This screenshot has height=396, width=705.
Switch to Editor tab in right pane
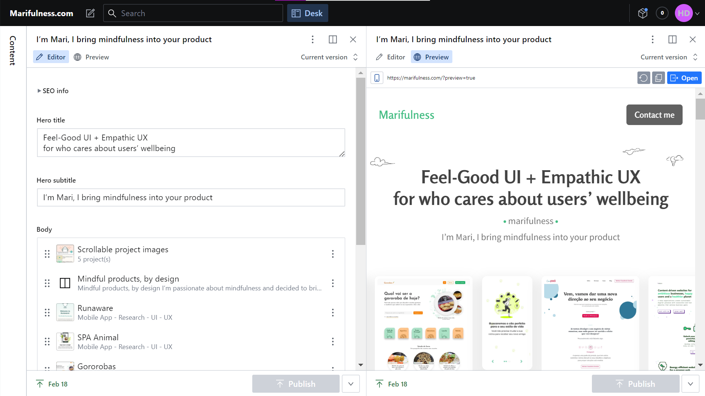click(x=391, y=57)
